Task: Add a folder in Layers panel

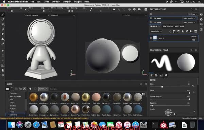Action: (x=191, y=31)
